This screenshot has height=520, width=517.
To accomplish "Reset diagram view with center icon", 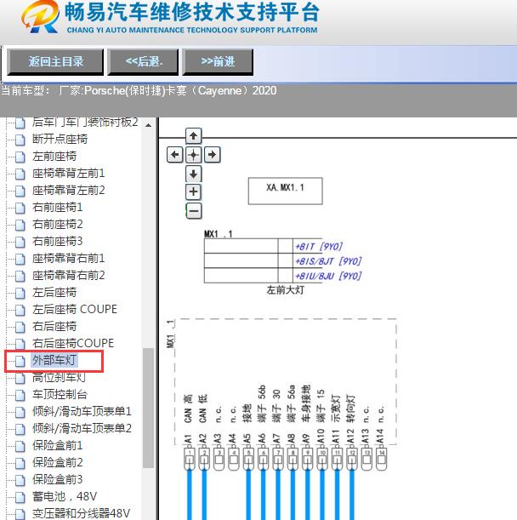I will 194,155.
